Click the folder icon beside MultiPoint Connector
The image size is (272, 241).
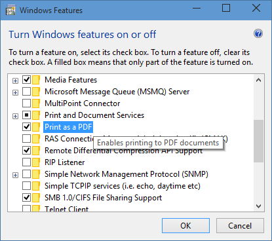tap(36, 103)
